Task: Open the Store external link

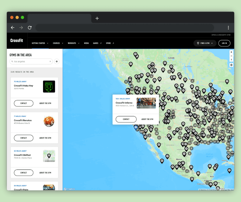Action: tap(110, 43)
